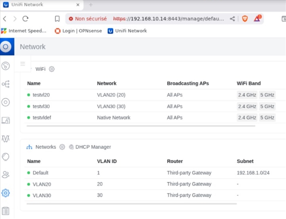Open System Log clipboard icon in sidebar
286x219 pixels.
[x=5, y=211]
